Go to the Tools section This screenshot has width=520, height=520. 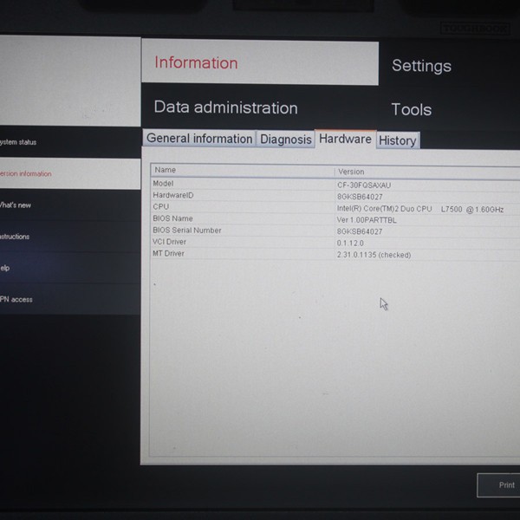[411, 109]
